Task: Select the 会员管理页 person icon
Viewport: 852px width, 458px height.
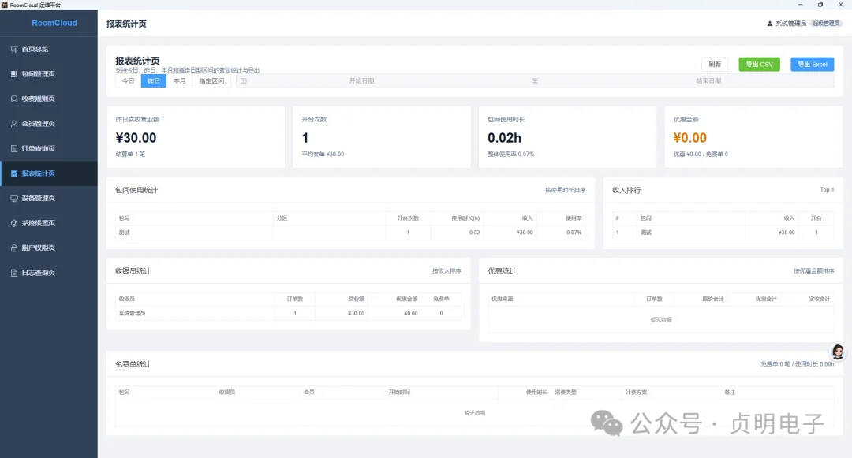Action: (14, 124)
